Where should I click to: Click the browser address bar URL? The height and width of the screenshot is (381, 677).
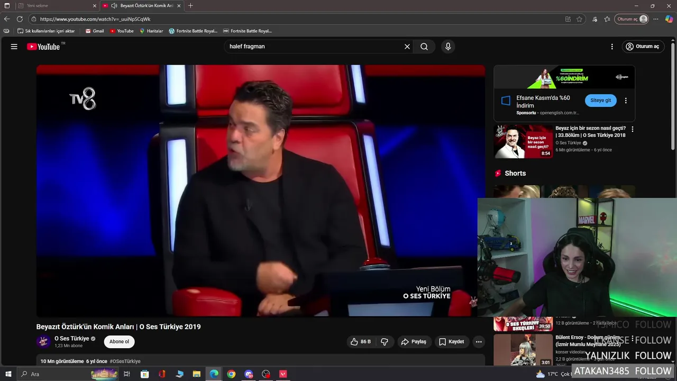[95, 19]
